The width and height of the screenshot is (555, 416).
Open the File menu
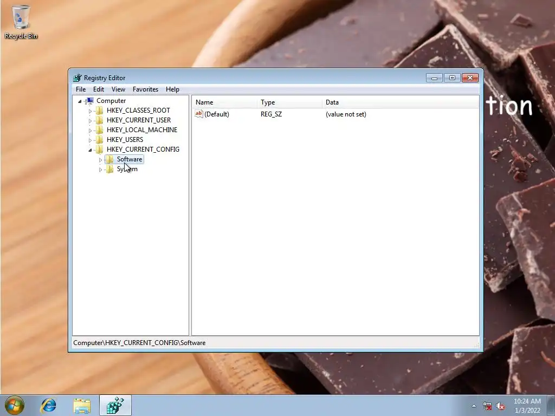click(x=81, y=89)
